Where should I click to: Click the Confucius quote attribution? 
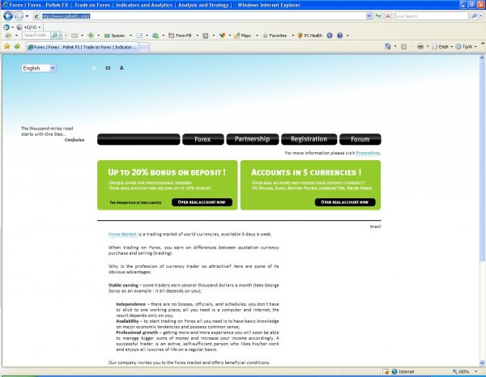click(75, 140)
